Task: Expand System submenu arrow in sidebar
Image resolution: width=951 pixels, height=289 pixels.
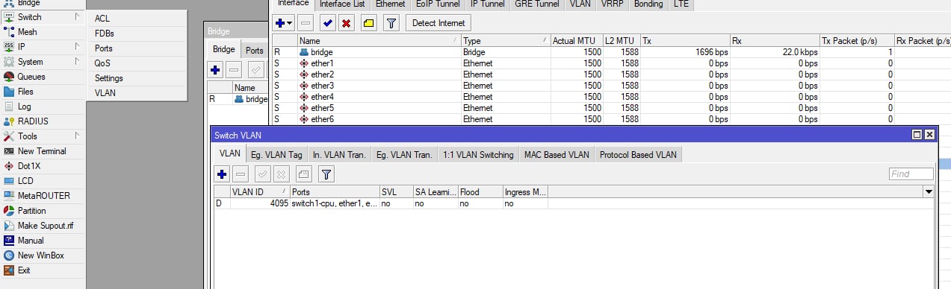Action: 78,62
